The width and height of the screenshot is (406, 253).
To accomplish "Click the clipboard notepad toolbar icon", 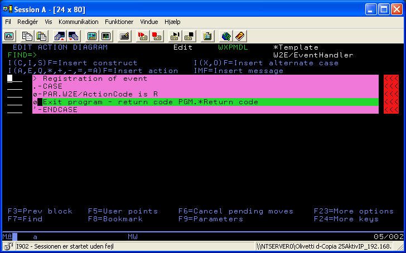I will 207,36.
